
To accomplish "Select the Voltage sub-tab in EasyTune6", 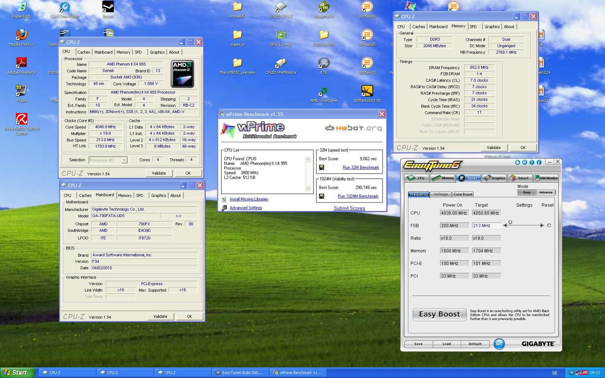I will [x=441, y=194].
